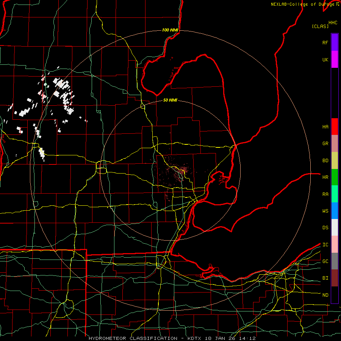
Task: Click the DS white legend swatch
Action: tap(335, 227)
